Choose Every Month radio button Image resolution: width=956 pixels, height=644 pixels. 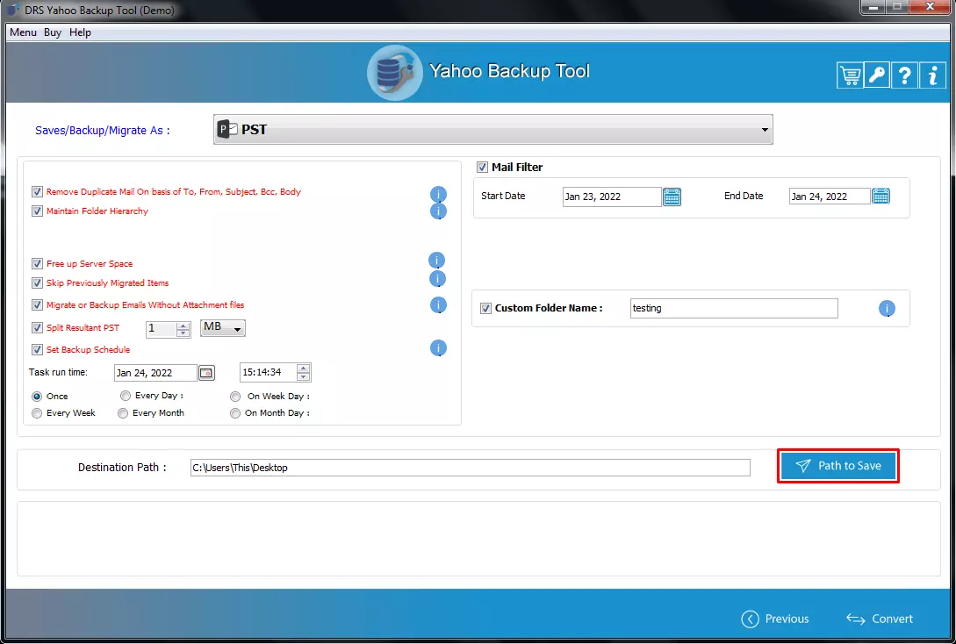coord(123,414)
